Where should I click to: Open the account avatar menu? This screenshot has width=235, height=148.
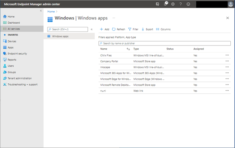tap(230, 4)
